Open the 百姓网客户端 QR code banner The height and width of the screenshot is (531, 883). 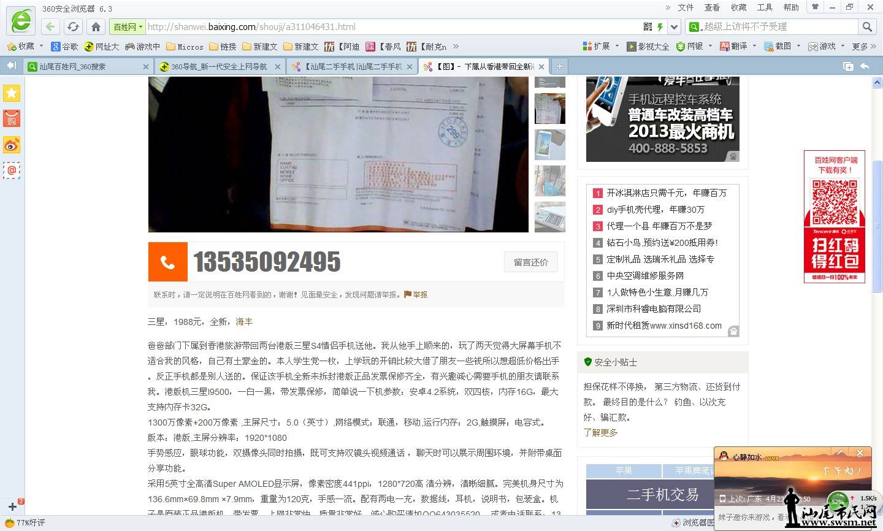click(x=835, y=216)
